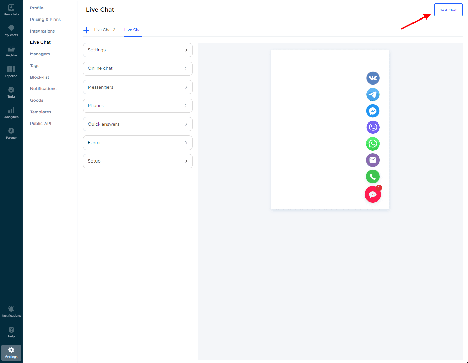Open Integrations in settings menu
The width and height of the screenshot is (468, 363).
coord(42,31)
